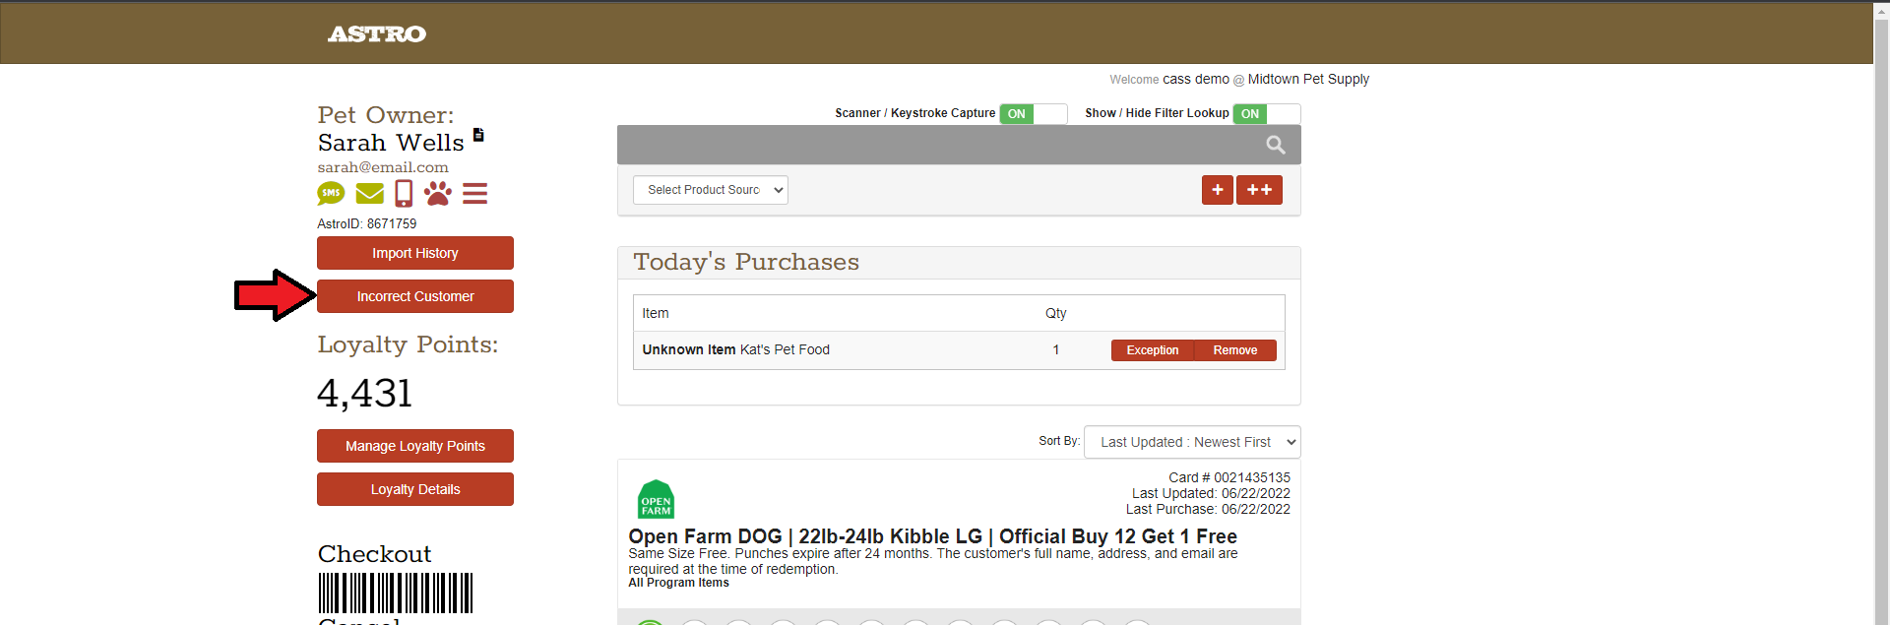The height and width of the screenshot is (625, 1890).
Task: Open pets via the paw print icon
Action: tap(438, 193)
